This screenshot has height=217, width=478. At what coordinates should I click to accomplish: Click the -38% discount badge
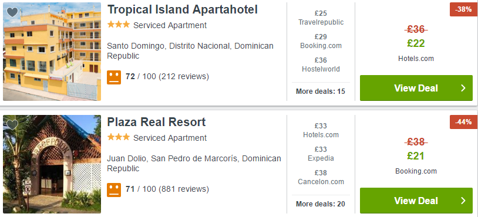pos(463,9)
